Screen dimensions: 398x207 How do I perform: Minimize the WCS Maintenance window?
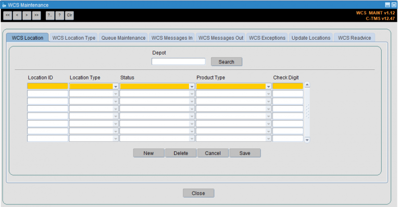(388, 5)
